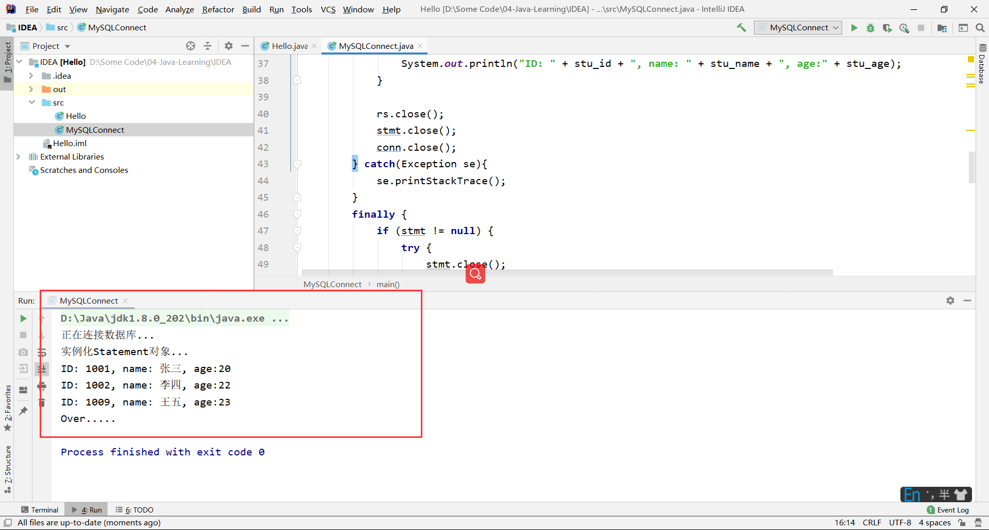Viewport: 989px width, 530px height.
Task: Click the editor vertical scrollbar thumb
Action: pos(971,167)
